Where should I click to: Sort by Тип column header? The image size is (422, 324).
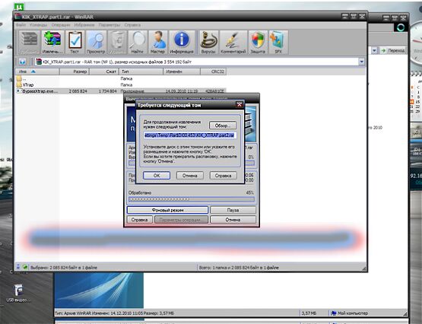tap(141, 71)
